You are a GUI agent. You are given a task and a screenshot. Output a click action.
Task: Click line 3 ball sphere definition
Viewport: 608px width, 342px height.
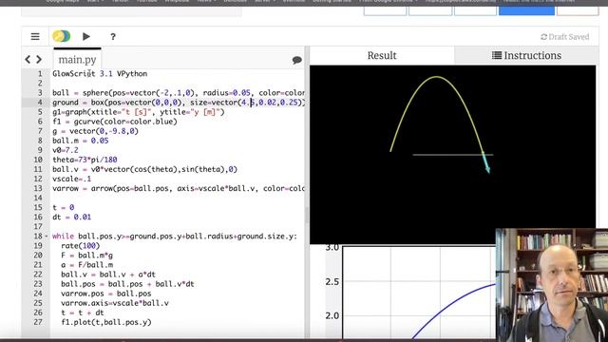[x=179, y=93]
